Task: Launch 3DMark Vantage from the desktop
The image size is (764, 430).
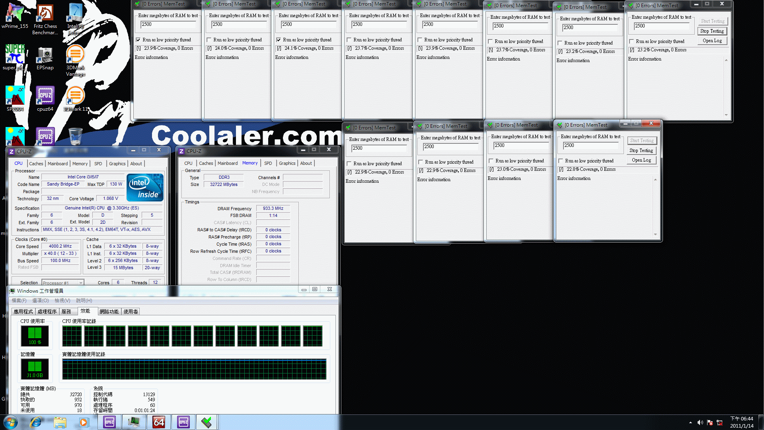Action: (75, 61)
